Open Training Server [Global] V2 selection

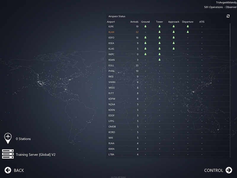[x=36, y=155]
